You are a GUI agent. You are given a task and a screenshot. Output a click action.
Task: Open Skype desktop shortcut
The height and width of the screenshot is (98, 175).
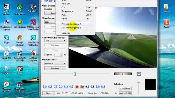pyautogui.click(x=7, y=39)
